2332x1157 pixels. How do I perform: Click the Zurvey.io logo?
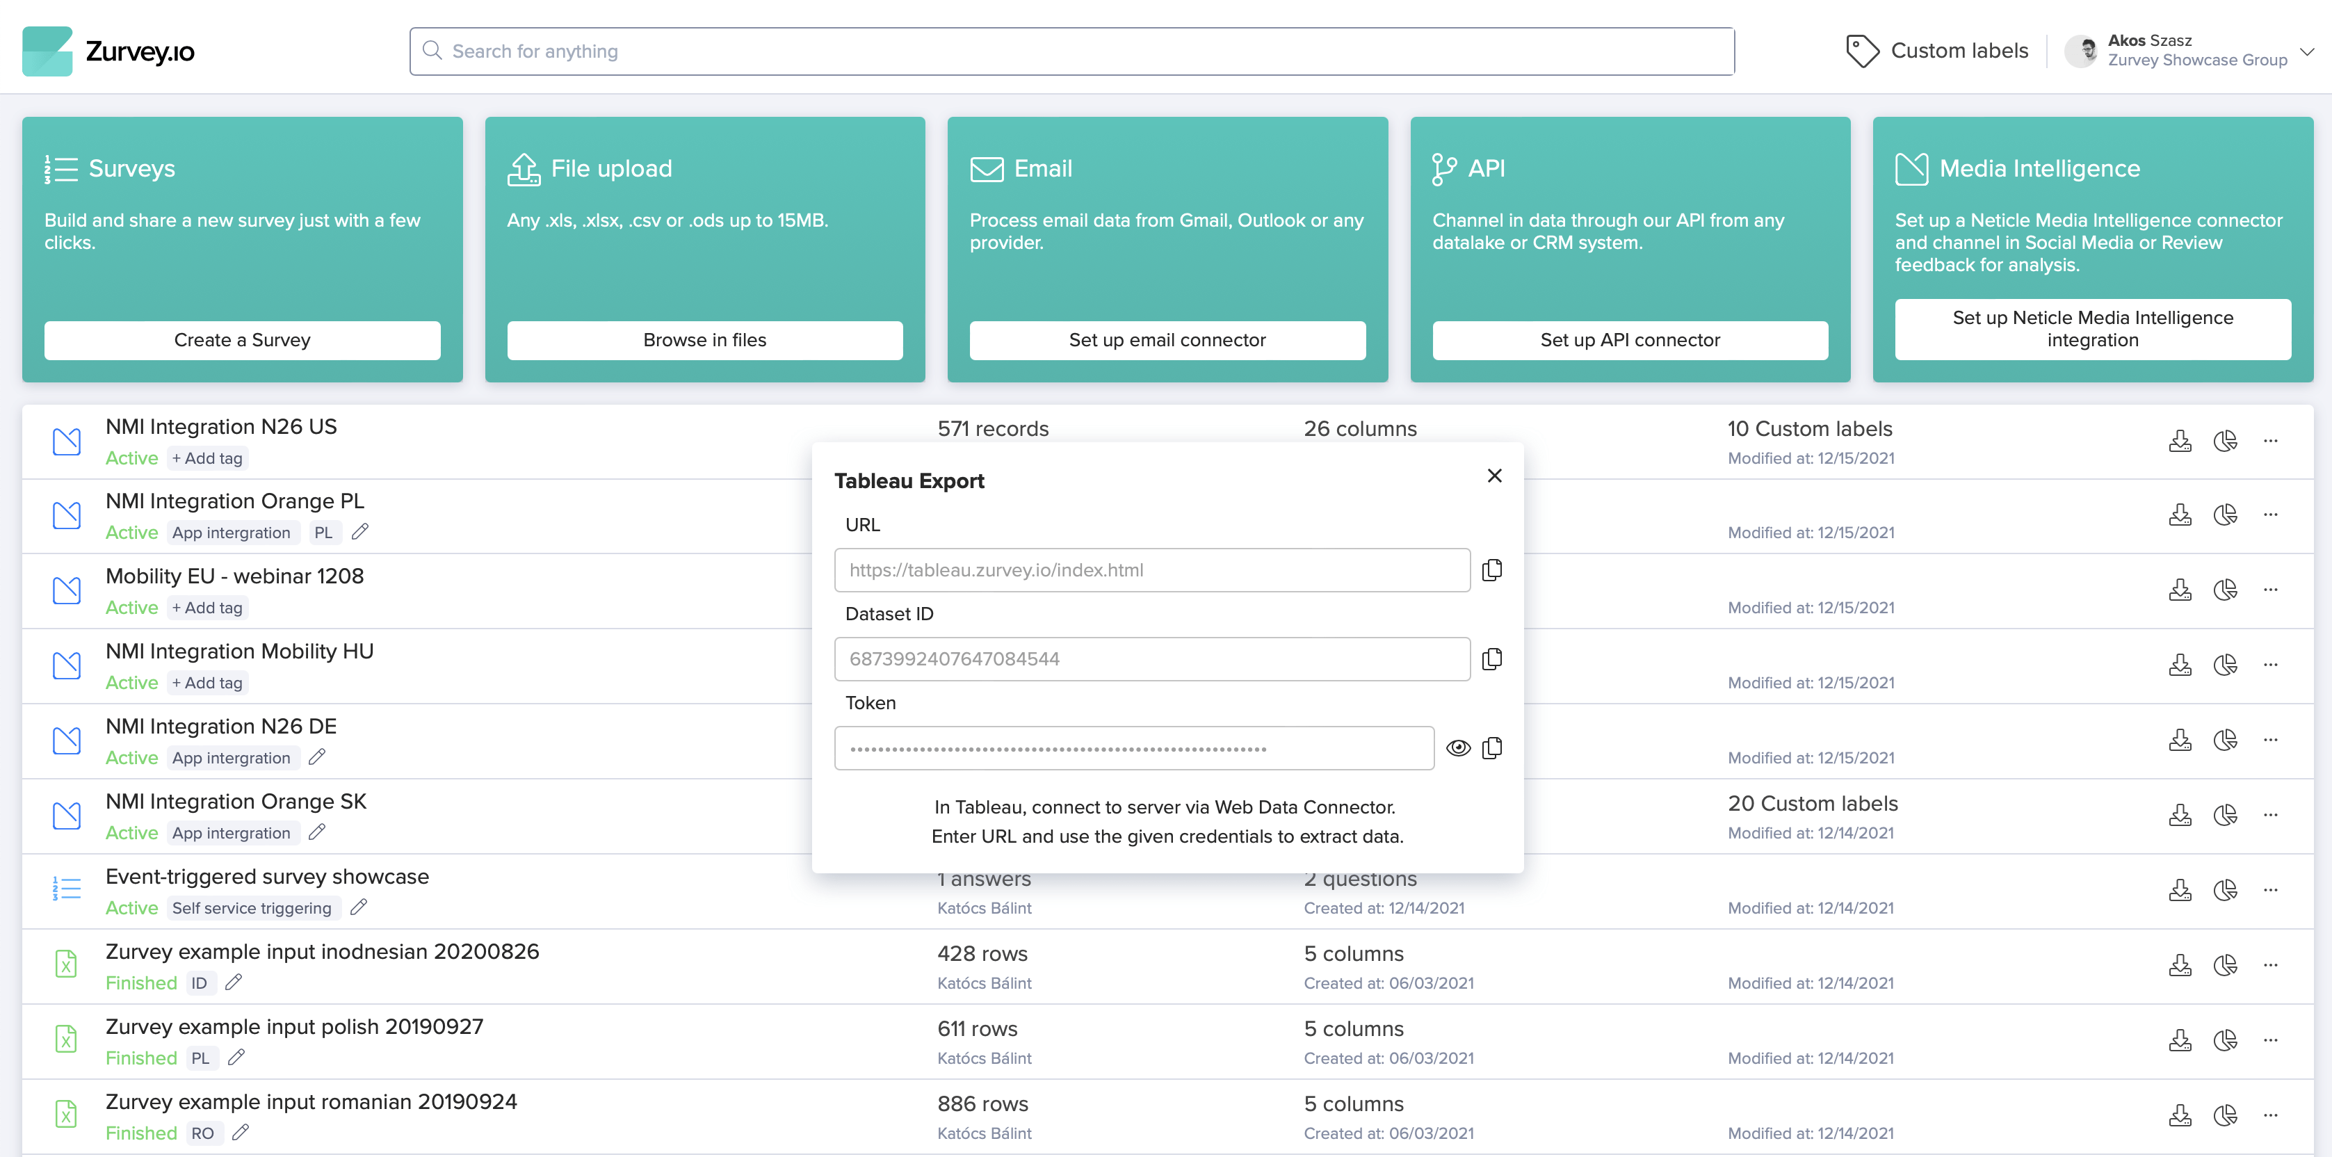coord(108,51)
